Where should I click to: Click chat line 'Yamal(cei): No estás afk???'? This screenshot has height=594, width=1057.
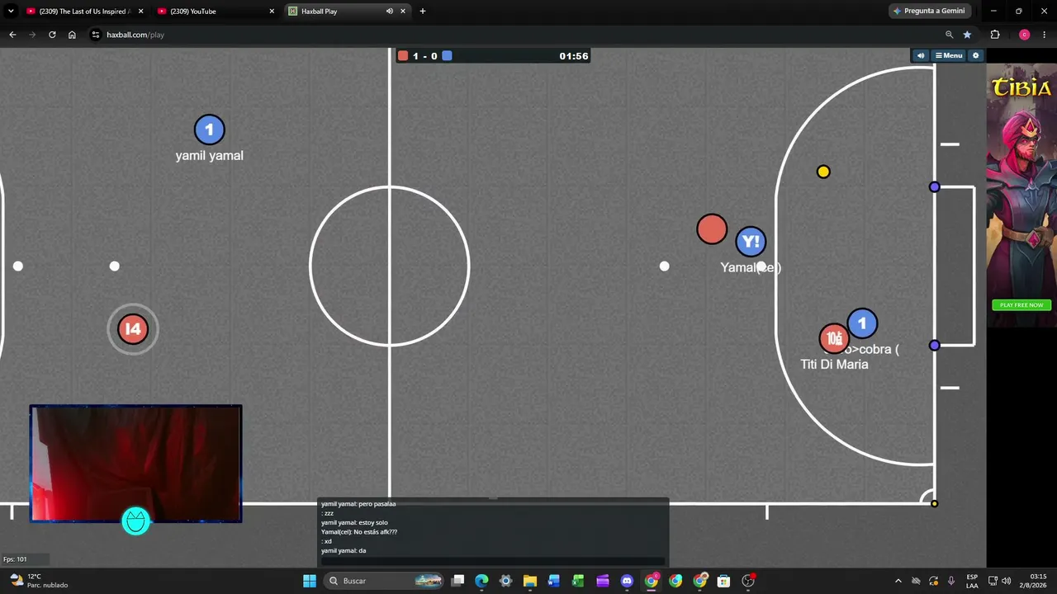point(359,532)
